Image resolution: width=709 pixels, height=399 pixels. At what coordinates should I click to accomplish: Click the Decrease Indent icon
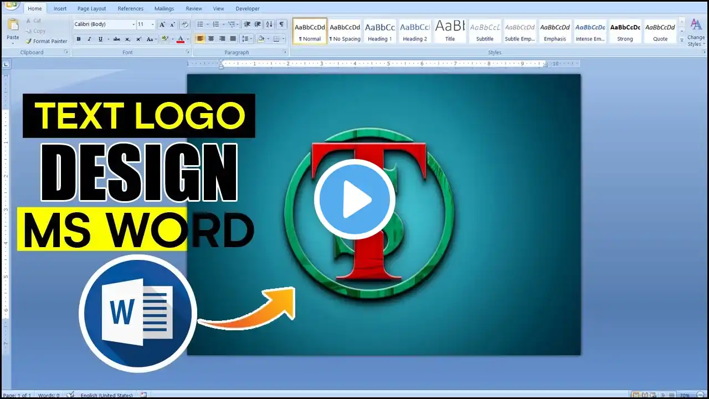[247, 24]
